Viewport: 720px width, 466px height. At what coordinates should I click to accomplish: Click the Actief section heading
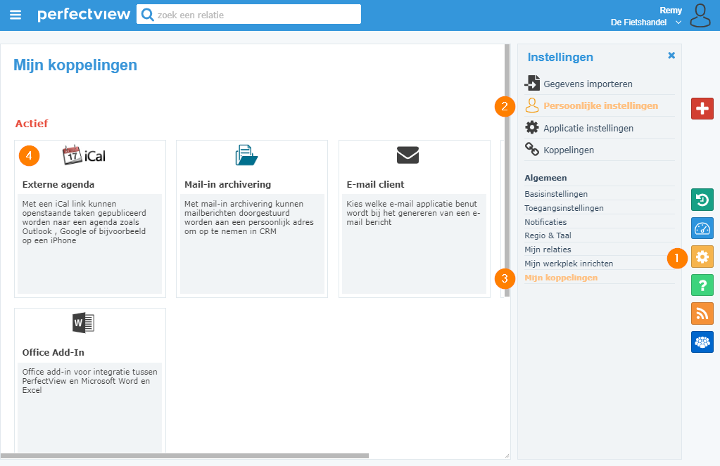coord(32,124)
